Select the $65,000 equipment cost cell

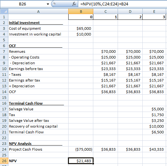[x=81, y=28]
